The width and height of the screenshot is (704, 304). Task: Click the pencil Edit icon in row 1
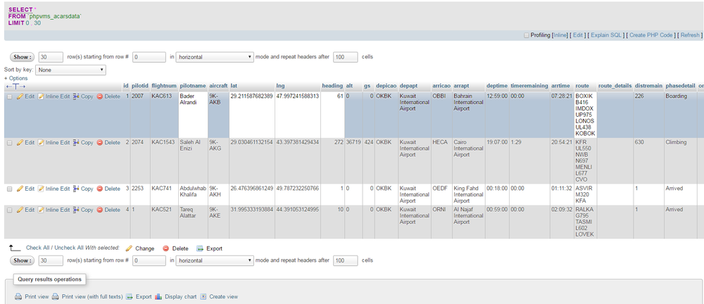pos(20,96)
